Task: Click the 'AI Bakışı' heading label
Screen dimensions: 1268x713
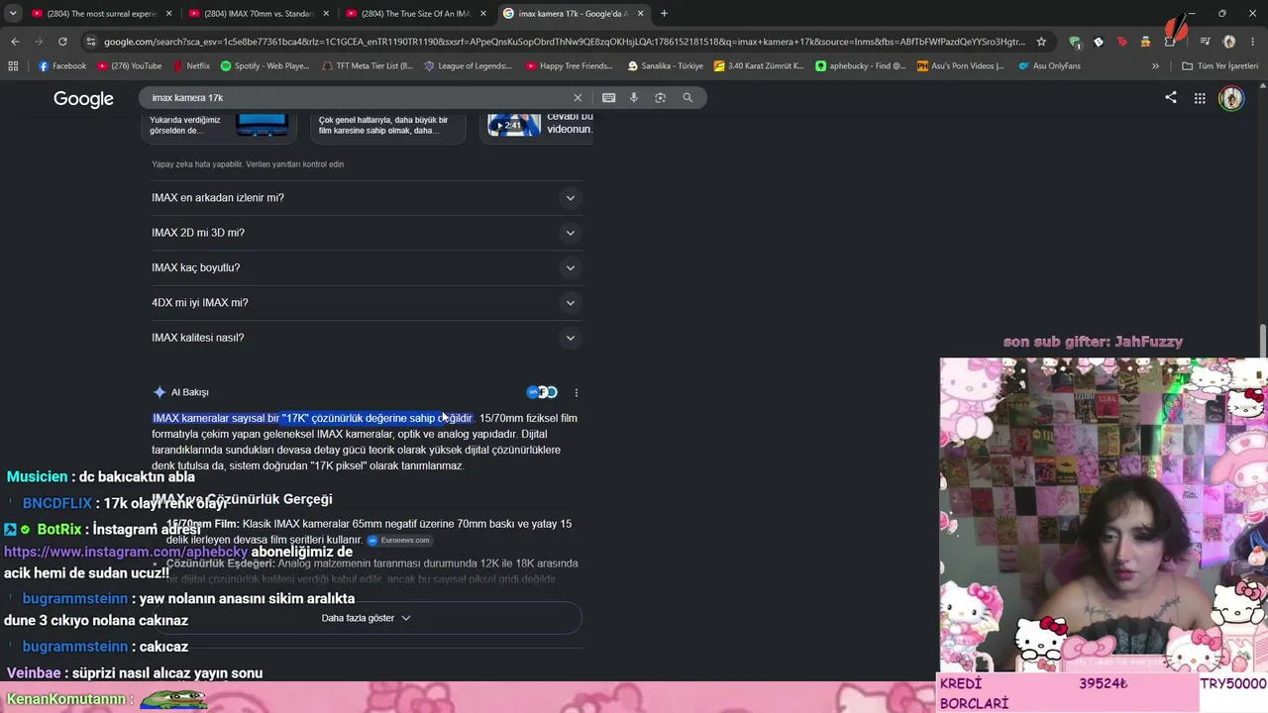Action: pyautogui.click(x=189, y=393)
